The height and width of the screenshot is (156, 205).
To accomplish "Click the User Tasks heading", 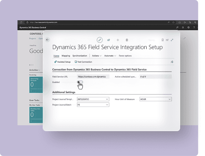I will [34, 100].
